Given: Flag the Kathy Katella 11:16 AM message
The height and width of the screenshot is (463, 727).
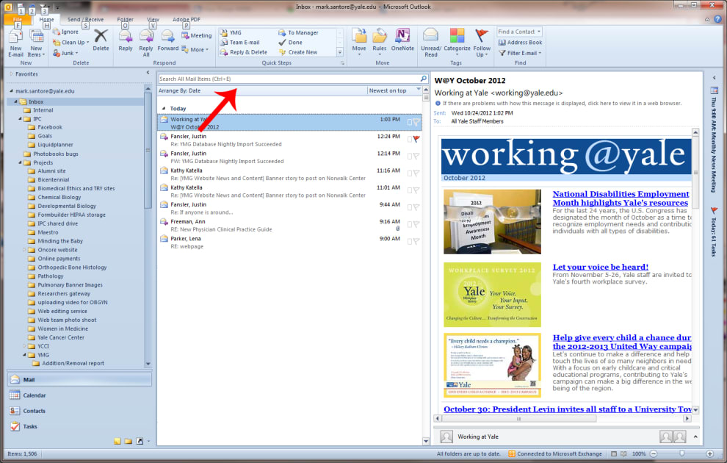Looking at the screenshot, I should tap(416, 173).
